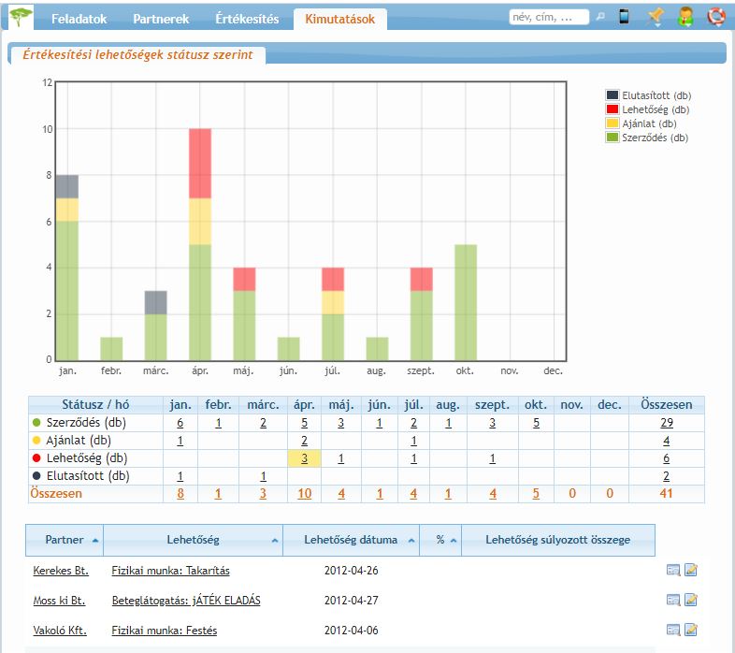Open details icon for Kerekes Bt. row

pyautogui.click(x=673, y=570)
